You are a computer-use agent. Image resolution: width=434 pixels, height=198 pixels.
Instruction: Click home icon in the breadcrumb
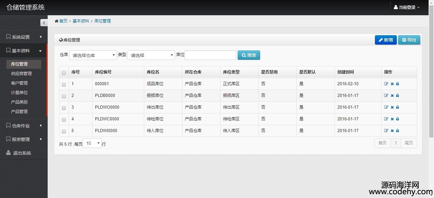coord(57,21)
